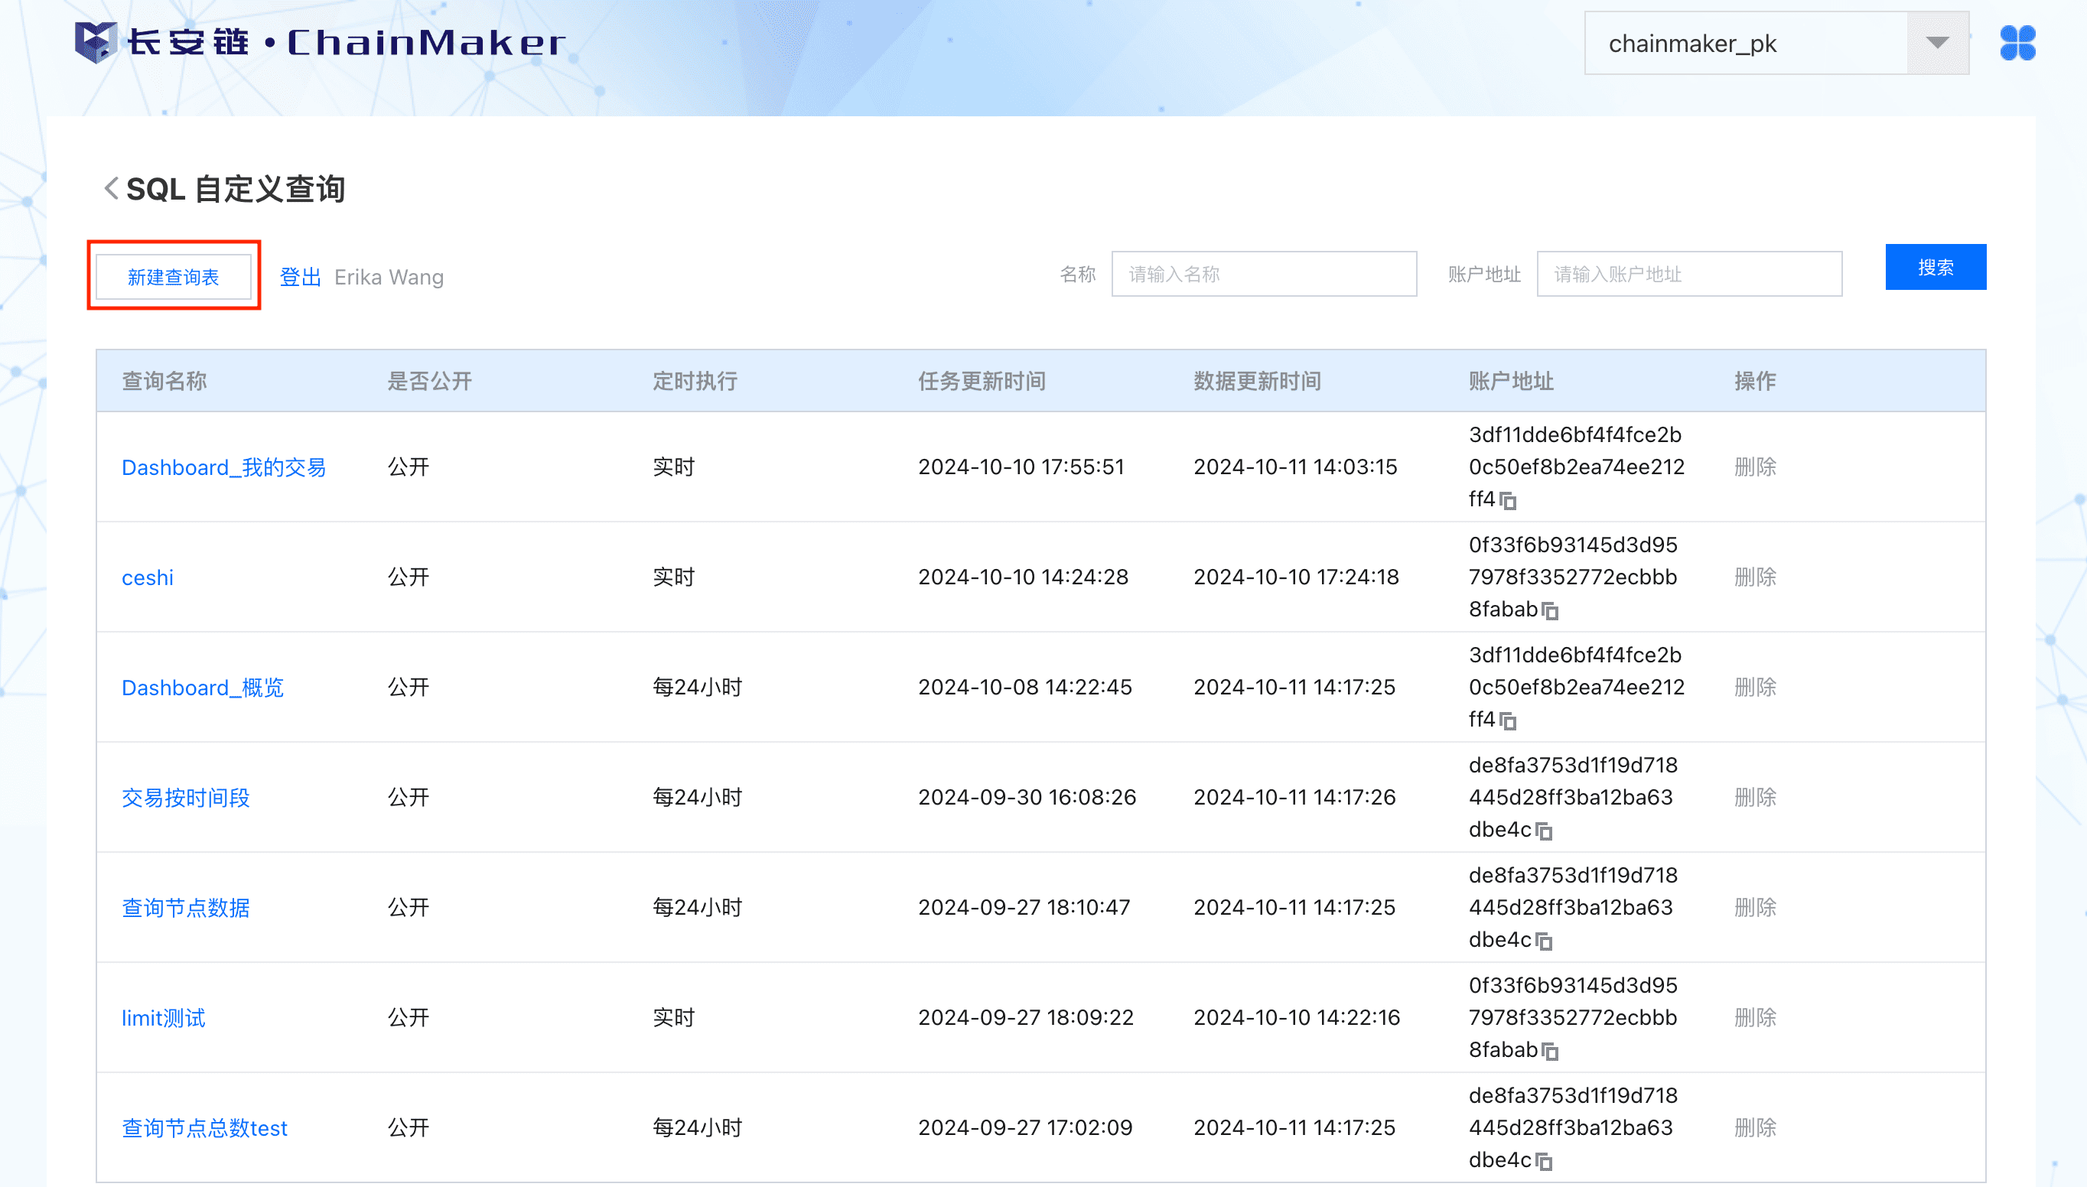Click the back arrow beside SQL 自定义查询

[x=111, y=188]
